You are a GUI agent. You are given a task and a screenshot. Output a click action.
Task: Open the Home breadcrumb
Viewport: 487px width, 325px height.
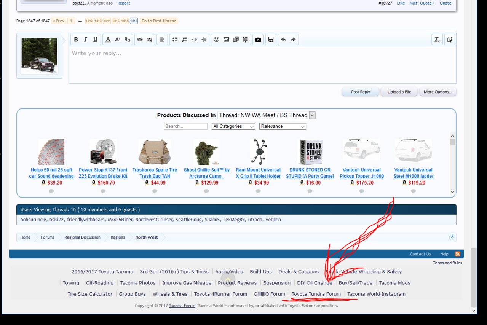tap(26, 237)
